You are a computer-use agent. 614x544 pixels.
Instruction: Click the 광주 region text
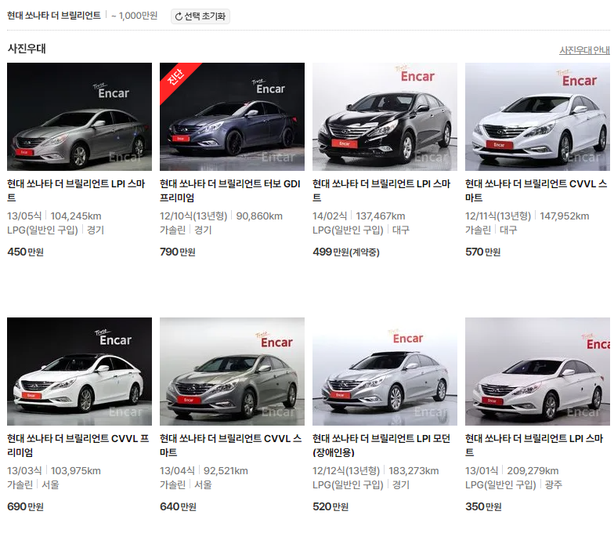[553, 484]
